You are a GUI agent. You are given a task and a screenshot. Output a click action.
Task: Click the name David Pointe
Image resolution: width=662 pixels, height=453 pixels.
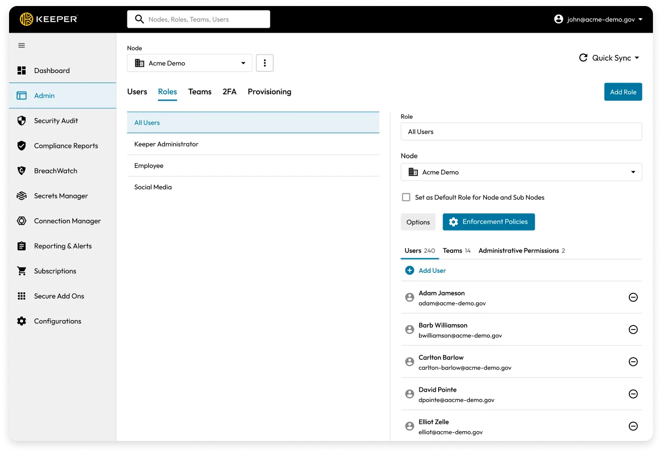[438, 390]
